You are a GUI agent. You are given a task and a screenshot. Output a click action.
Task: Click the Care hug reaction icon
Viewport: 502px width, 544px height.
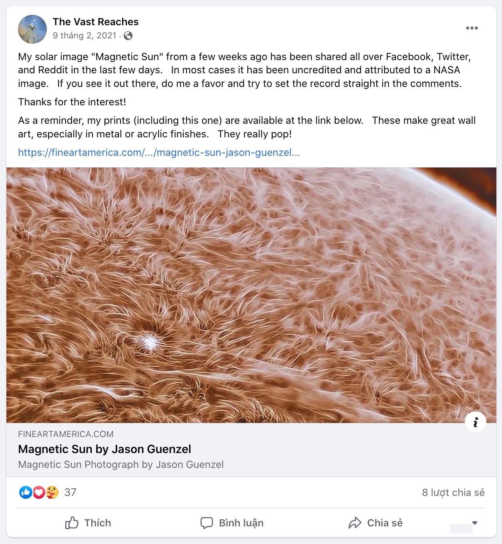[x=51, y=493]
